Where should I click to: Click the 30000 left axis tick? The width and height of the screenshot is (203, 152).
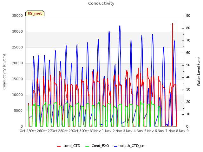[x=17, y=32]
